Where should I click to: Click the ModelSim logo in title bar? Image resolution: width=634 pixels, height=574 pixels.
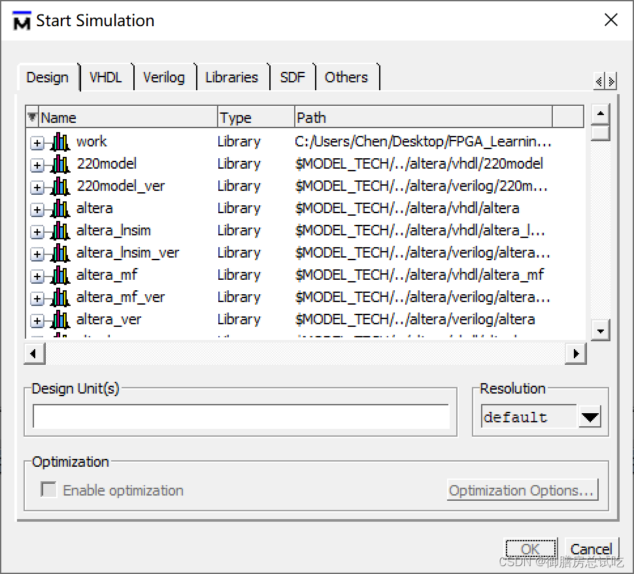[22, 21]
